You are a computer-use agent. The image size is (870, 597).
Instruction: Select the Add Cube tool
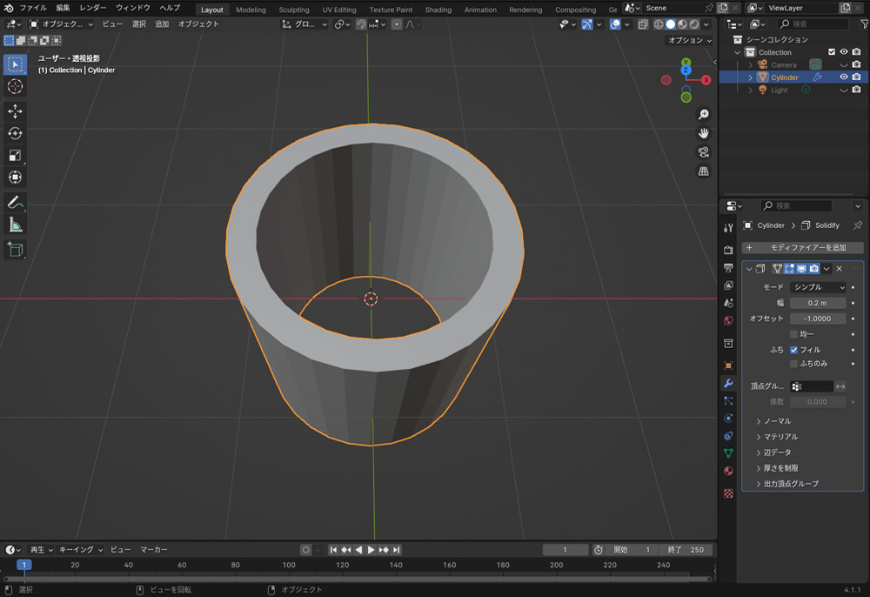(x=15, y=250)
